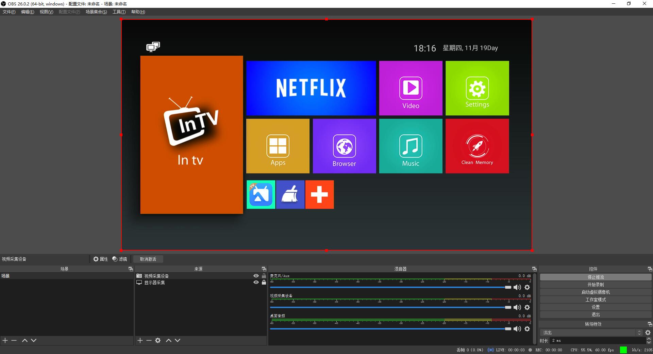
Task: Move source down with arrow icon
Action: [x=178, y=340]
